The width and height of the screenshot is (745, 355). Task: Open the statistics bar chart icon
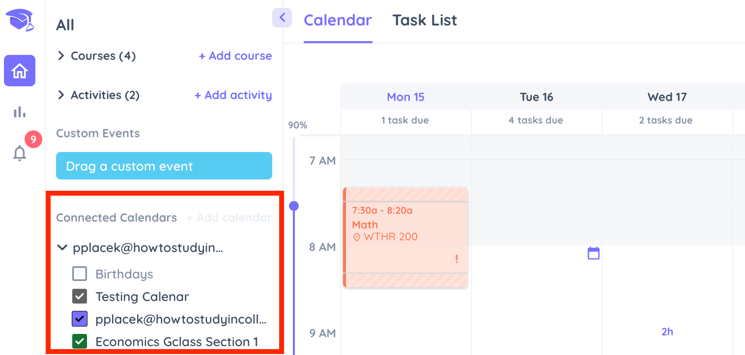click(x=20, y=112)
